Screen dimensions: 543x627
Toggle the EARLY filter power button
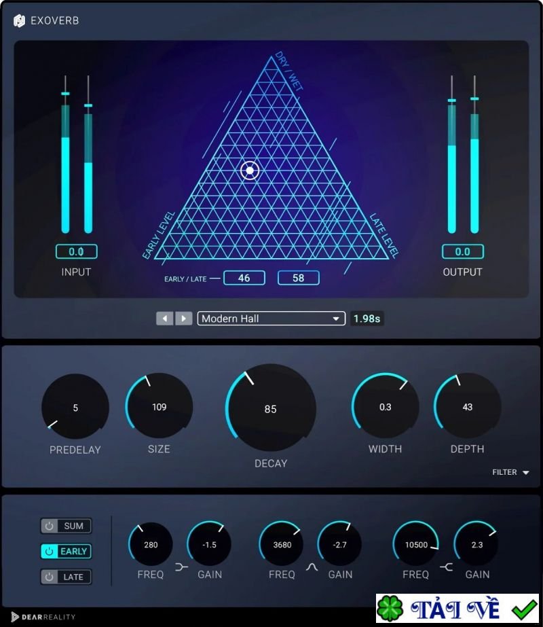click(49, 552)
